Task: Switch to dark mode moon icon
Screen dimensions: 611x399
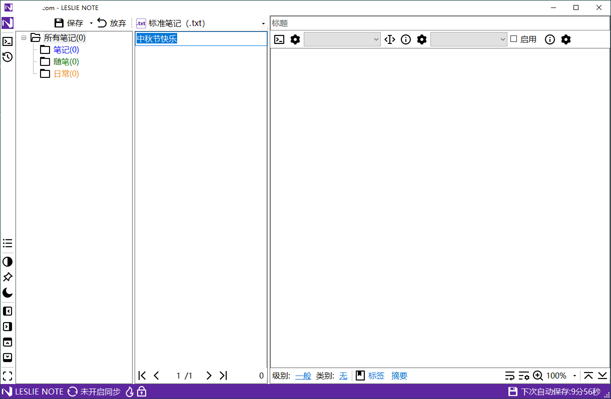Action: click(x=8, y=293)
